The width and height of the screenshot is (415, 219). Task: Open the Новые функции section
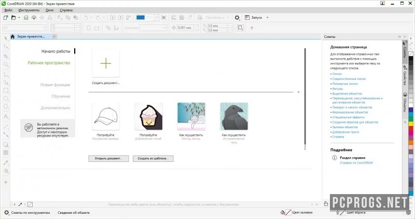(55, 85)
